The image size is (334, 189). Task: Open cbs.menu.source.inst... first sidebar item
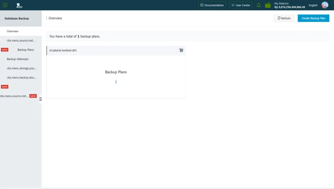coord(21,40)
